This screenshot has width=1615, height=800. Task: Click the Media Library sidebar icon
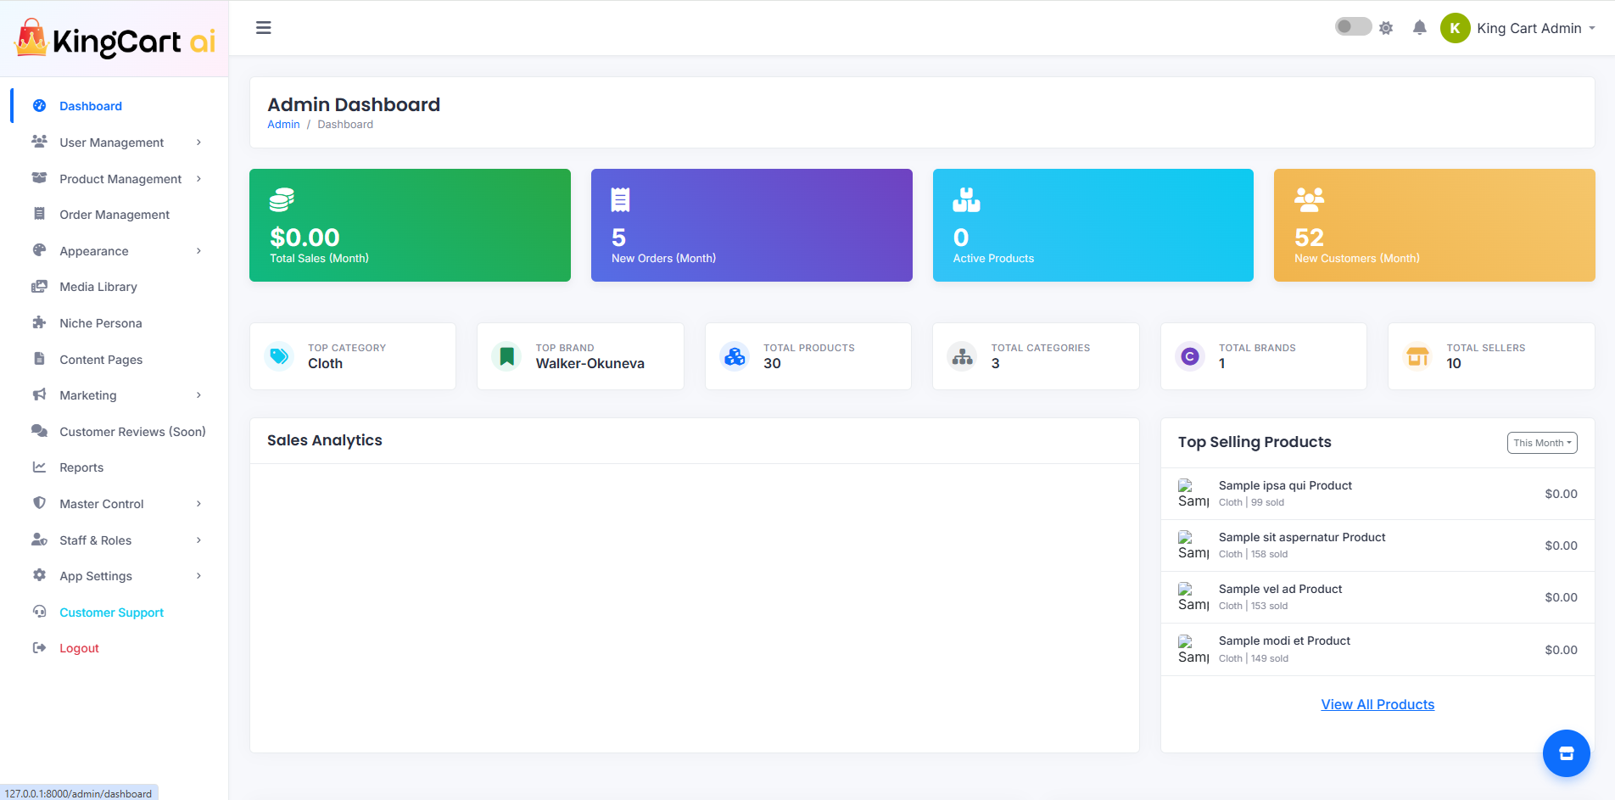[x=39, y=287]
